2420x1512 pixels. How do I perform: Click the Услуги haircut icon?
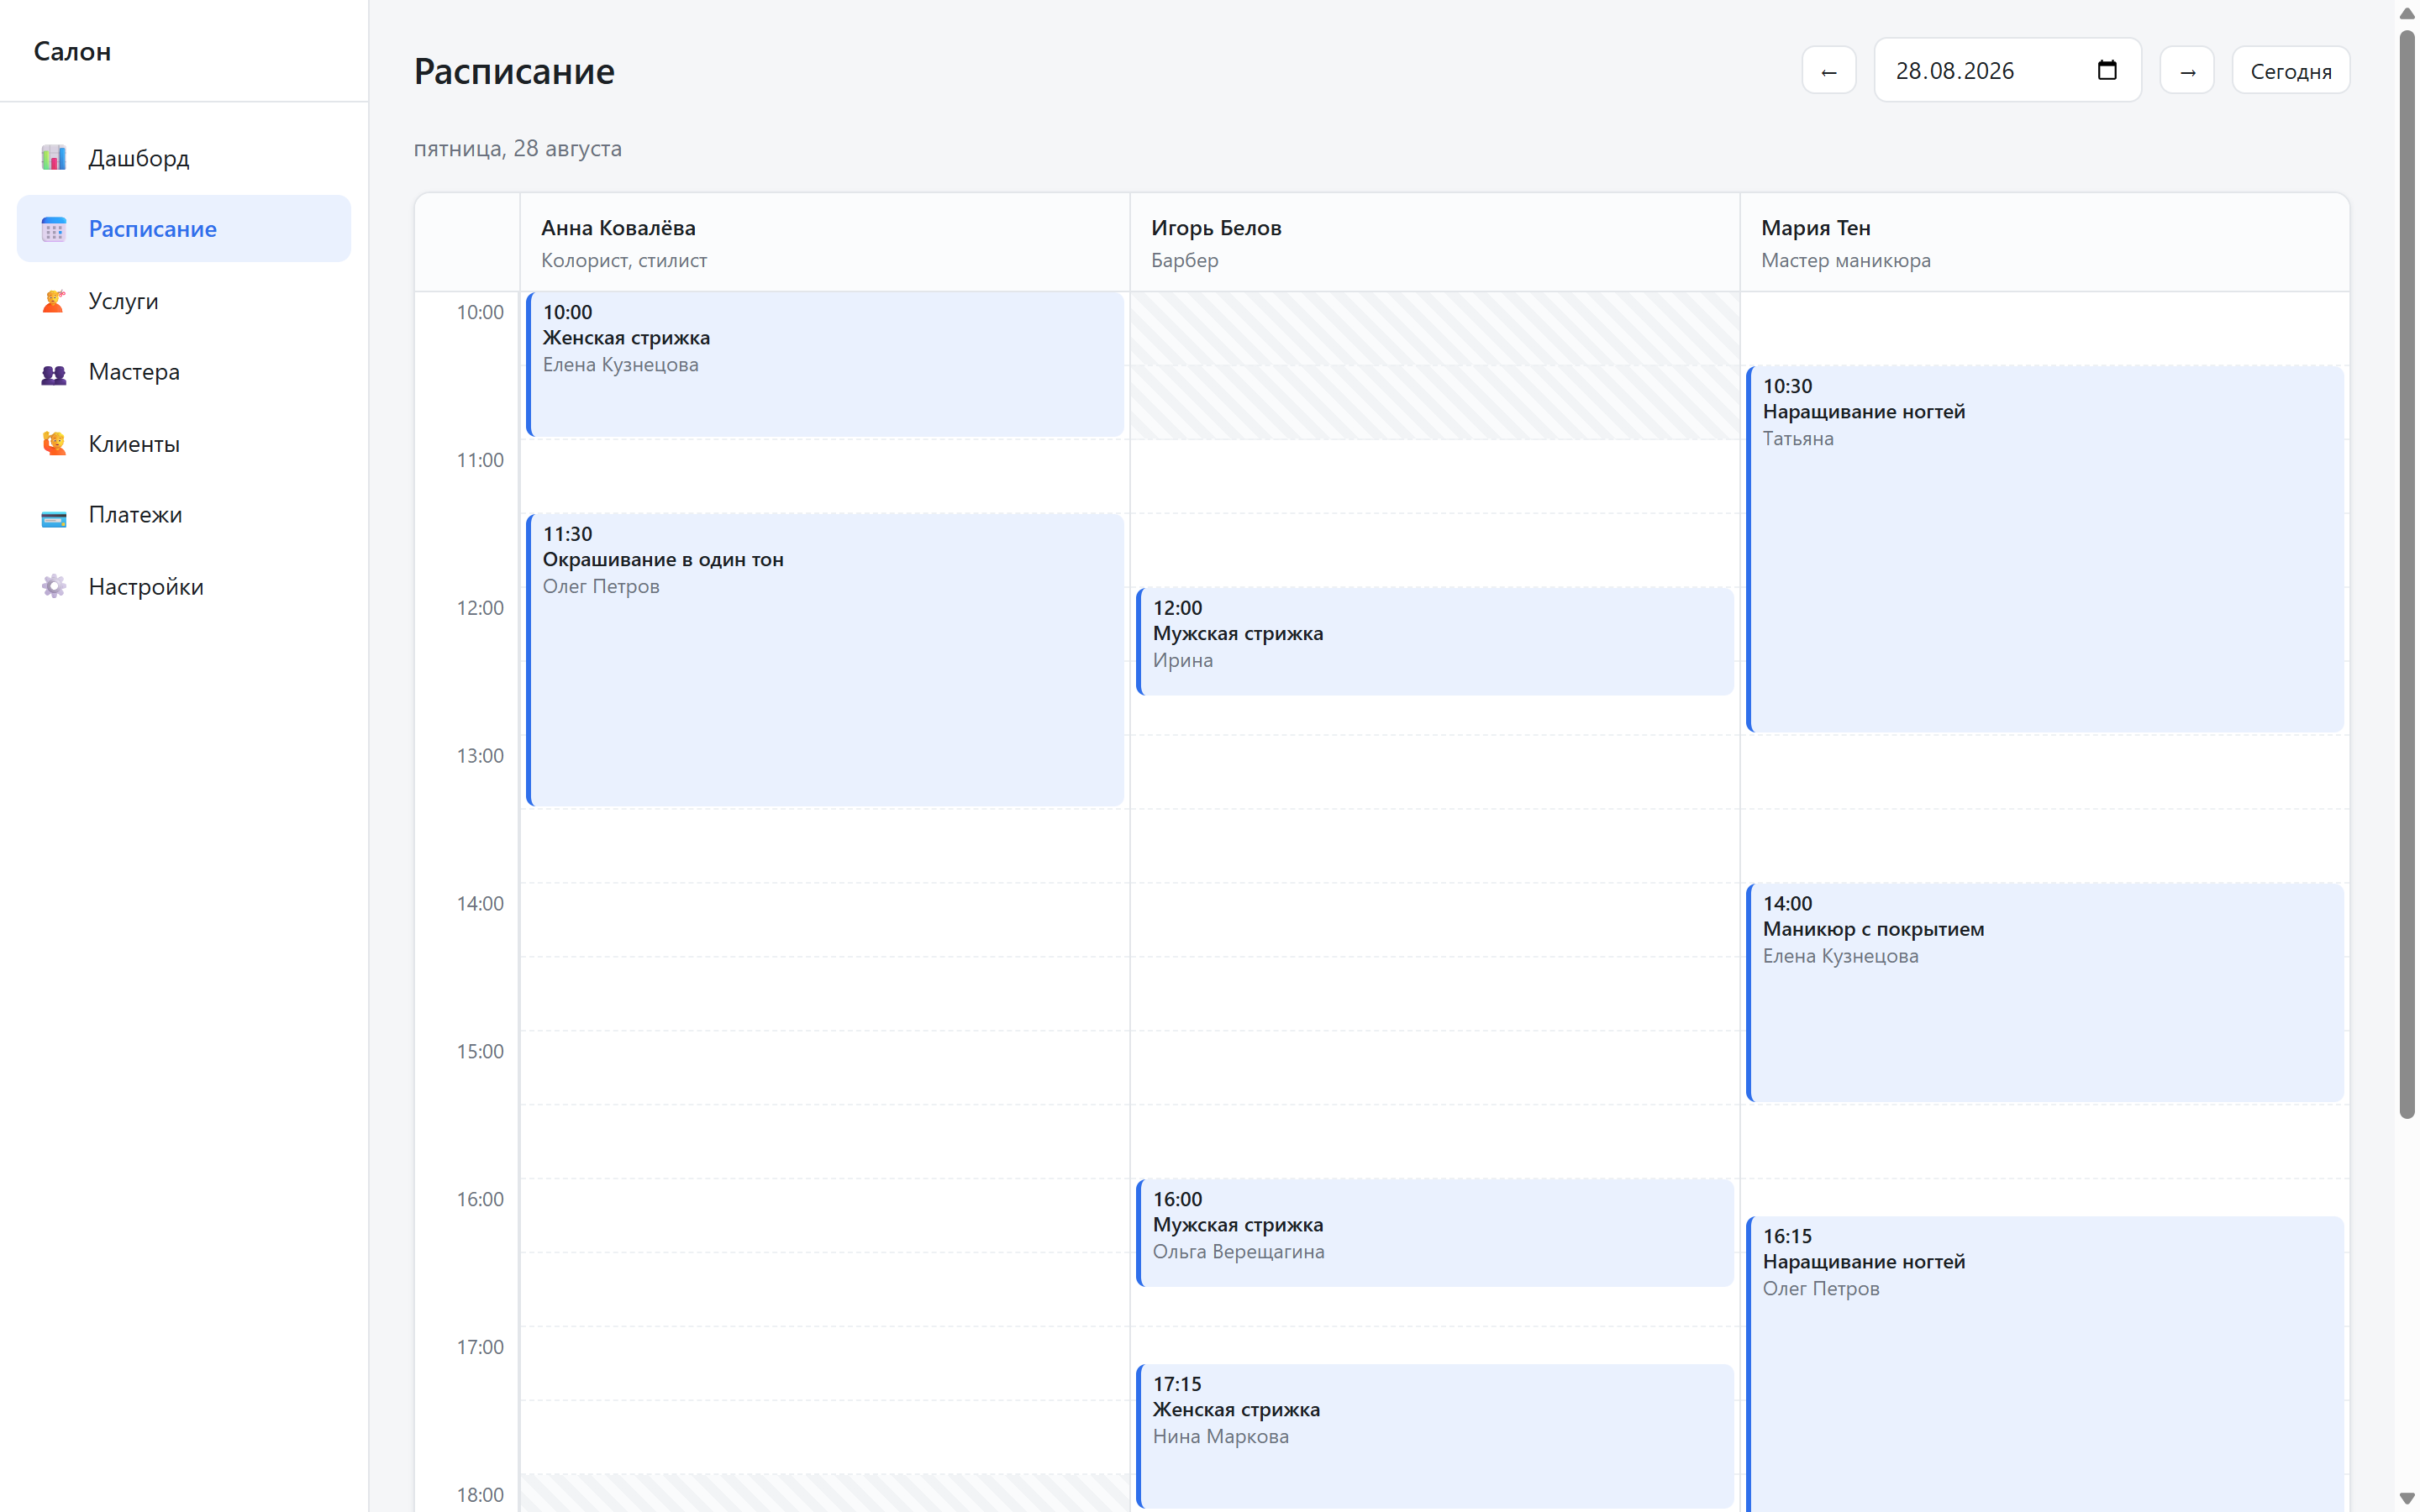(54, 301)
